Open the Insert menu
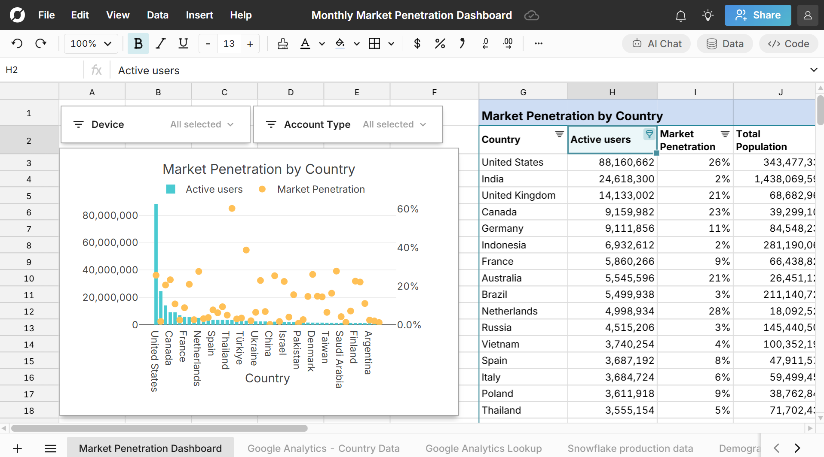The image size is (824, 457). tap(199, 15)
